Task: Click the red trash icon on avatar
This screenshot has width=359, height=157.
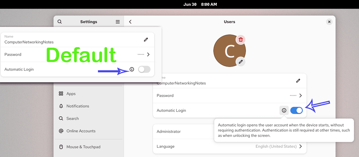Action: point(241,39)
